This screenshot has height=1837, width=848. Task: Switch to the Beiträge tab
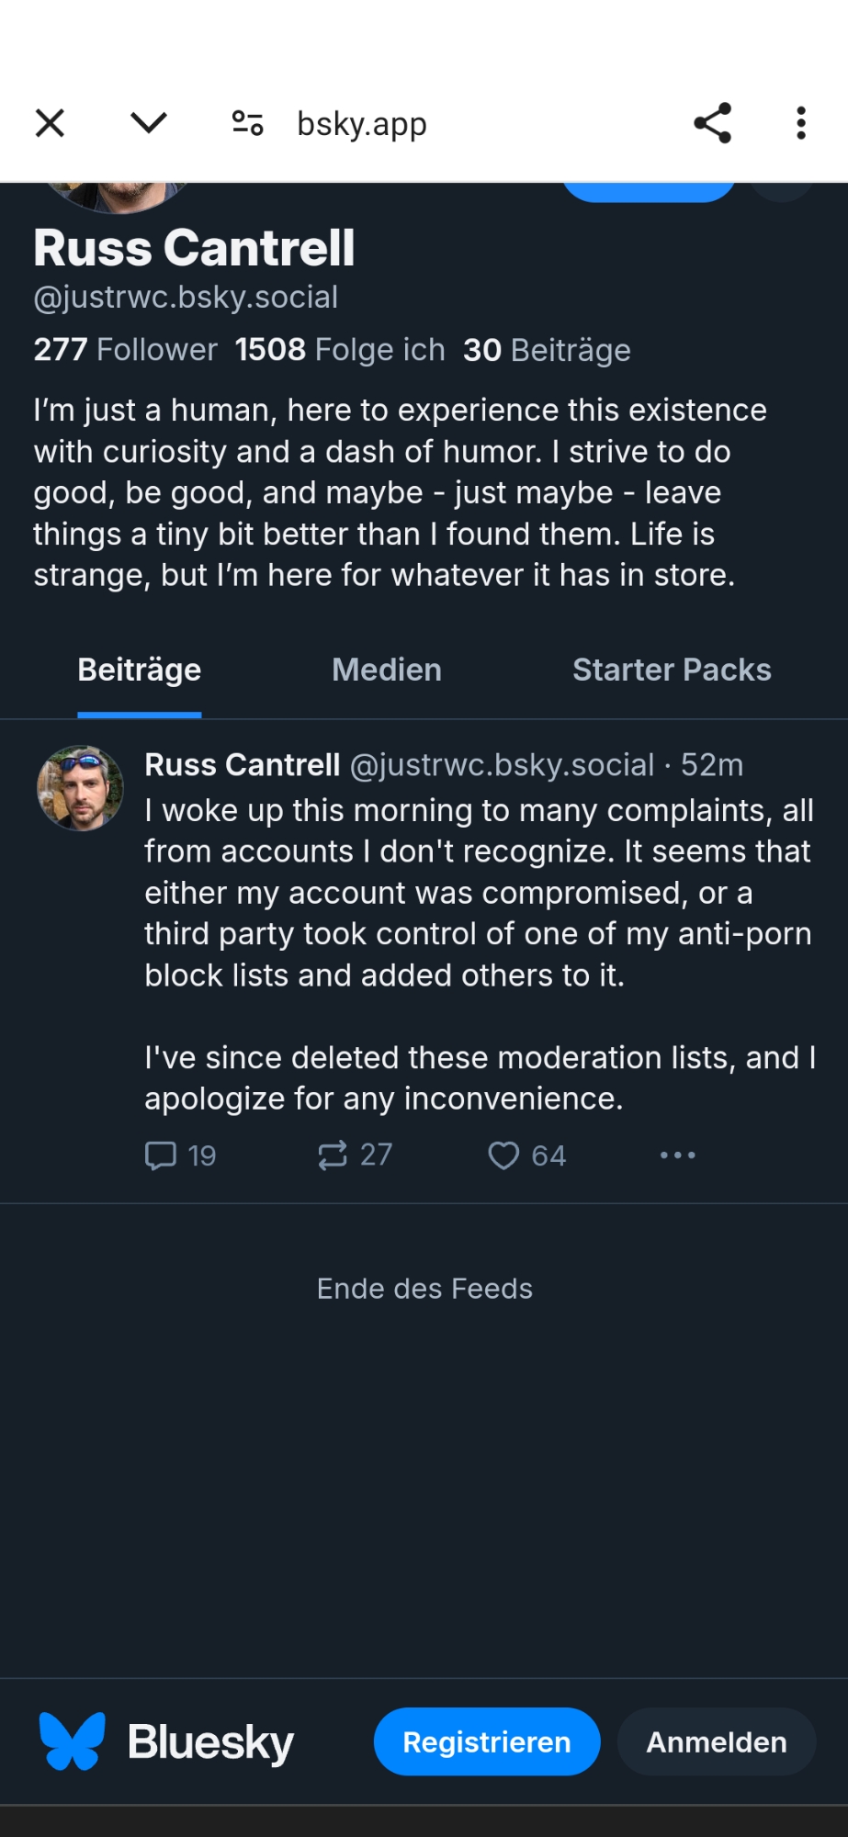pos(140,671)
